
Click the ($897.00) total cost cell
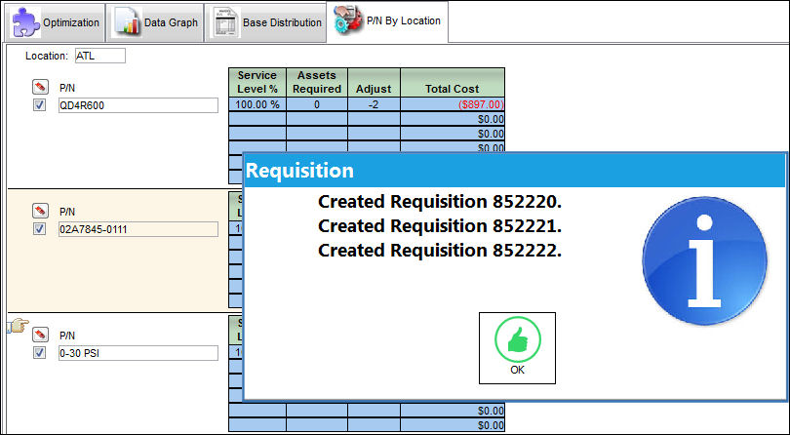(453, 104)
